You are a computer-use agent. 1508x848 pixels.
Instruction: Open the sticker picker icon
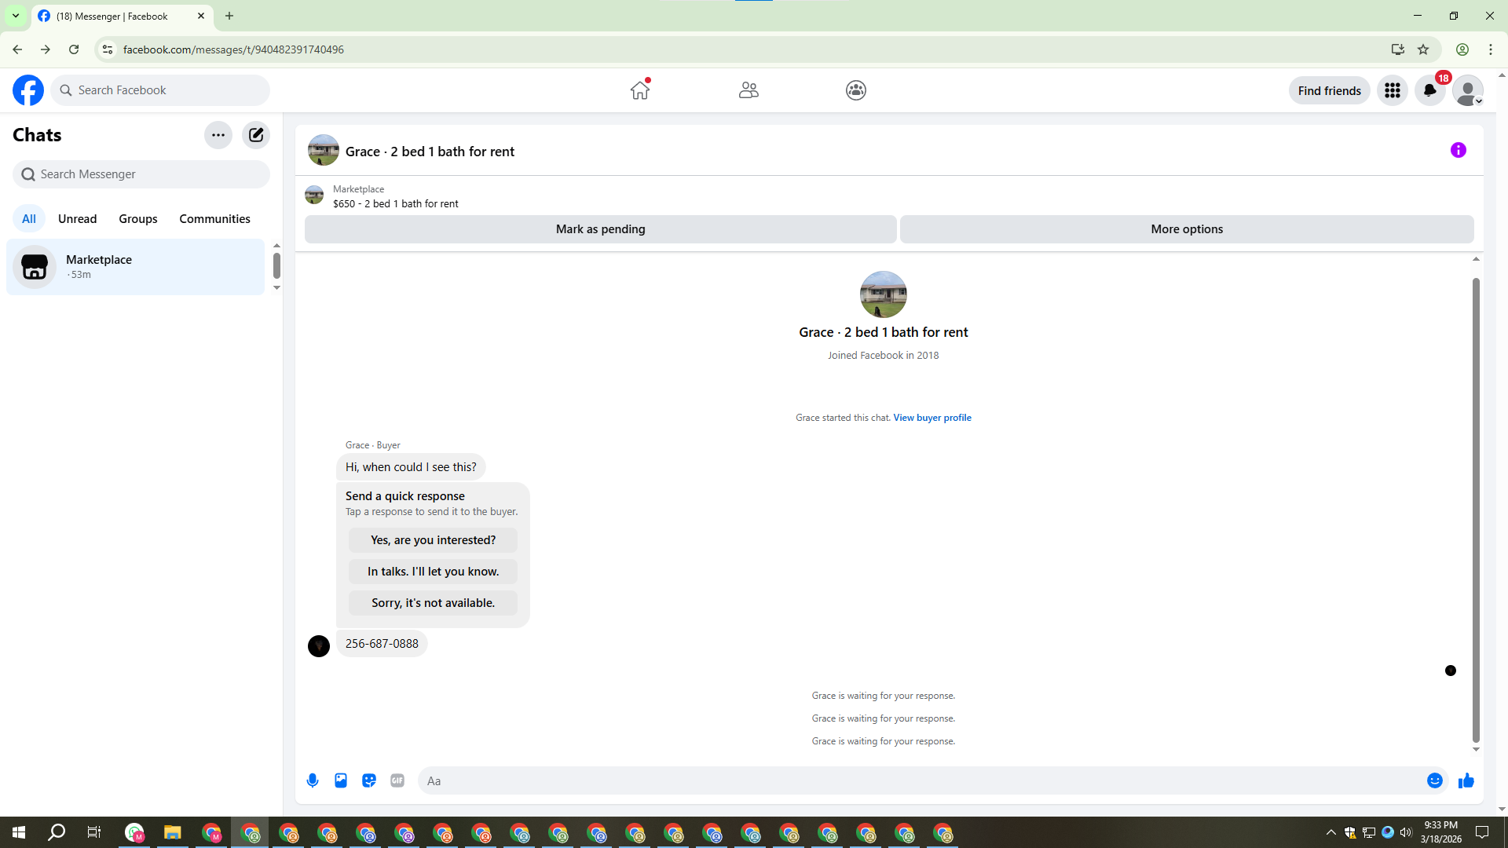click(369, 780)
